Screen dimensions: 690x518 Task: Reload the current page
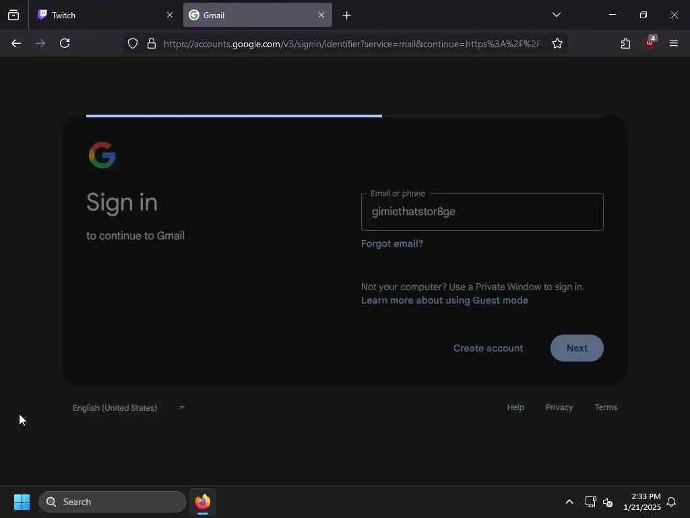point(65,43)
